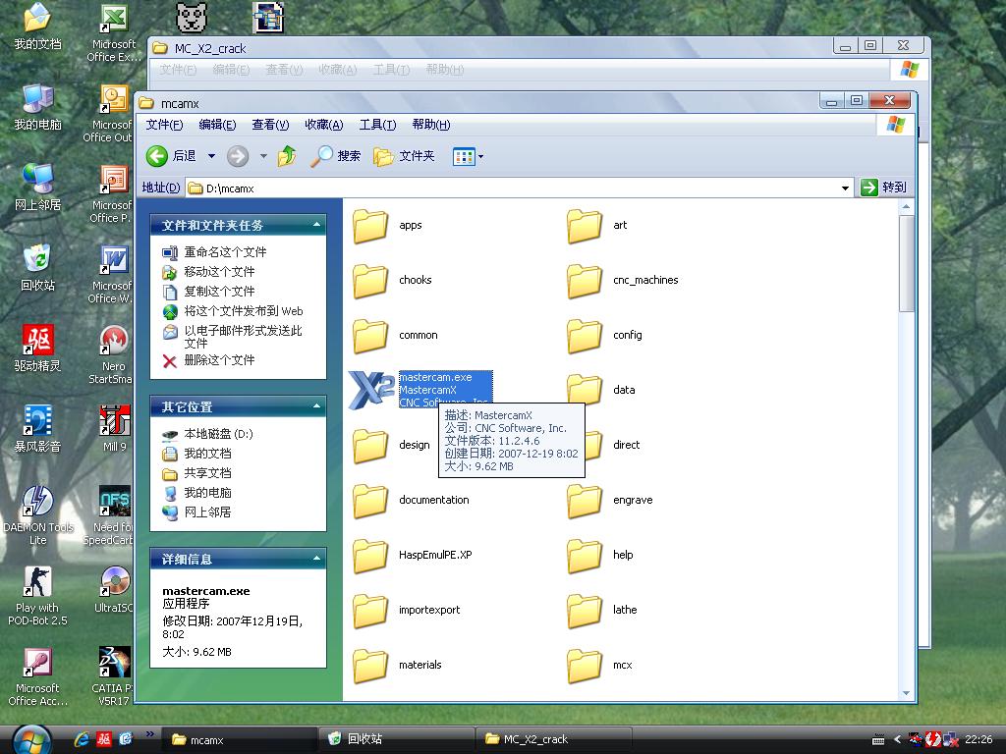Expand the address bar dropdown

click(x=845, y=188)
